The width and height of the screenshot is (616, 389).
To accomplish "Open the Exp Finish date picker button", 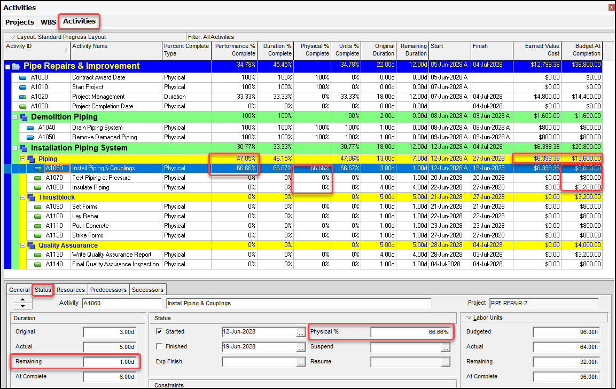I will click(x=301, y=362).
